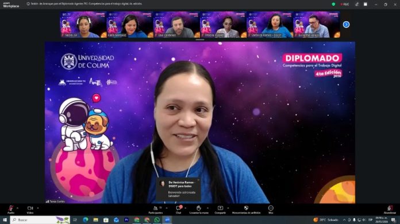Open the Windows Start menu
The width and height of the screenshot is (400, 224).
5,220
